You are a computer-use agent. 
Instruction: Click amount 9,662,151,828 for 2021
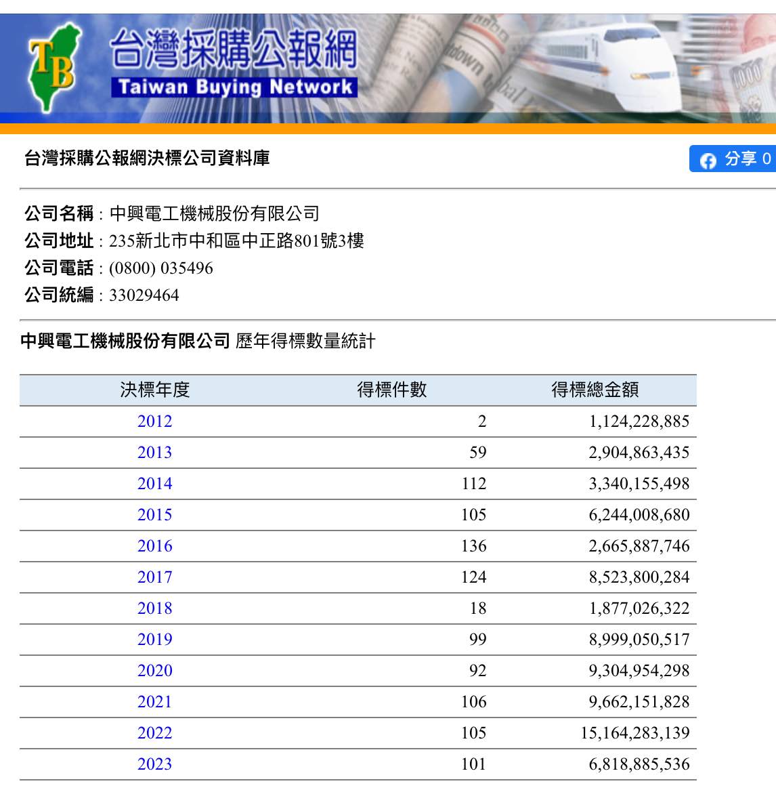pos(639,702)
